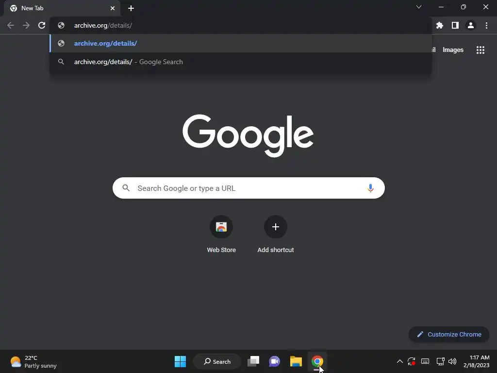Reload the current page
This screenshot has height=373, width=497.
42,25
